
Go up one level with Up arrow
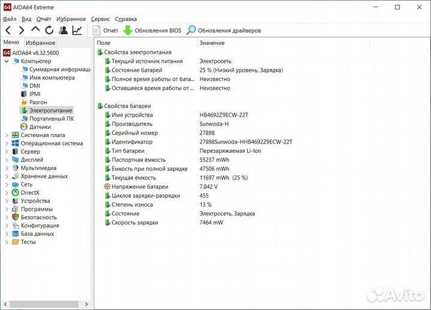pos(35,31)
